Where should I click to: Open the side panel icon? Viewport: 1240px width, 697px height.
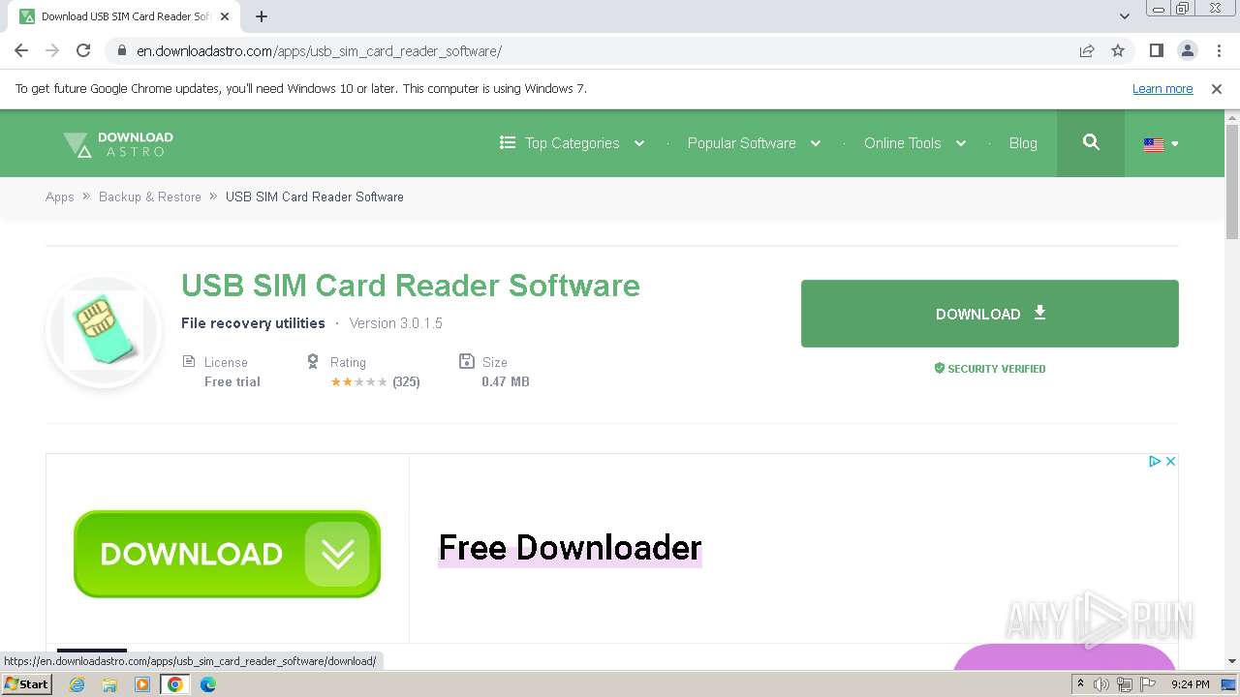1156,50
